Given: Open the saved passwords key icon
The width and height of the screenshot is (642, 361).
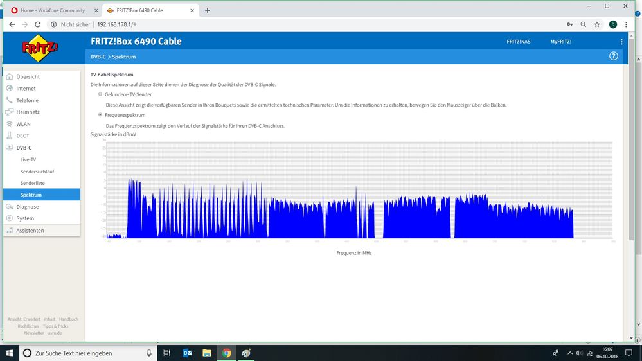Looking at the screenshot, I should (569, 24).
